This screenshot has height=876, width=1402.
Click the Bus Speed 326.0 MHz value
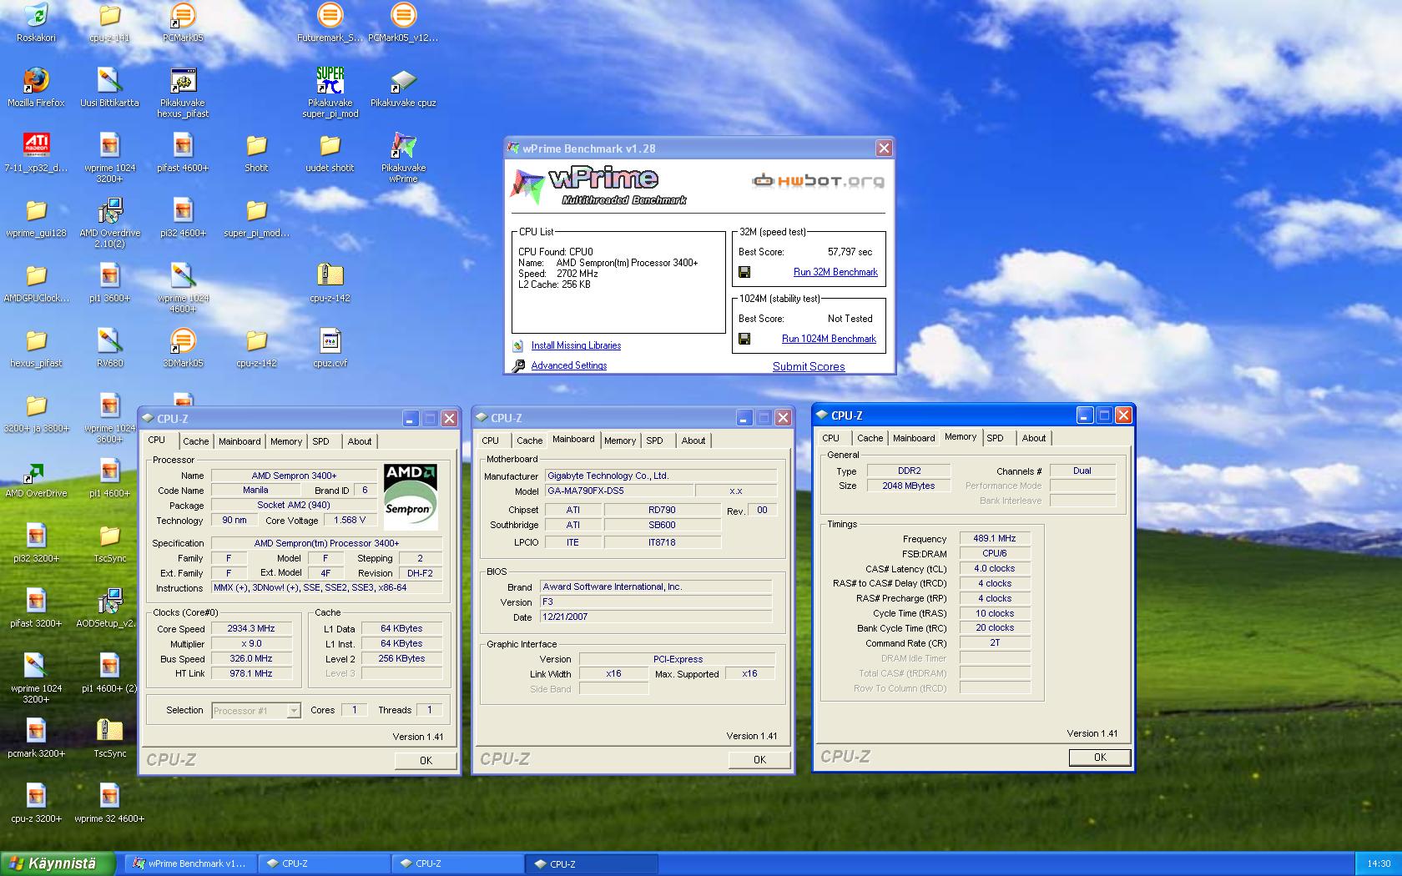[251, 658]
